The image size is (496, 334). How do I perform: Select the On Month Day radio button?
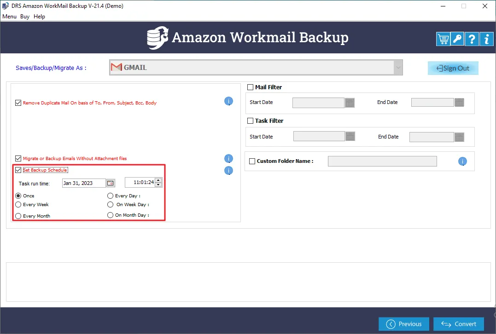coord(110,215)
